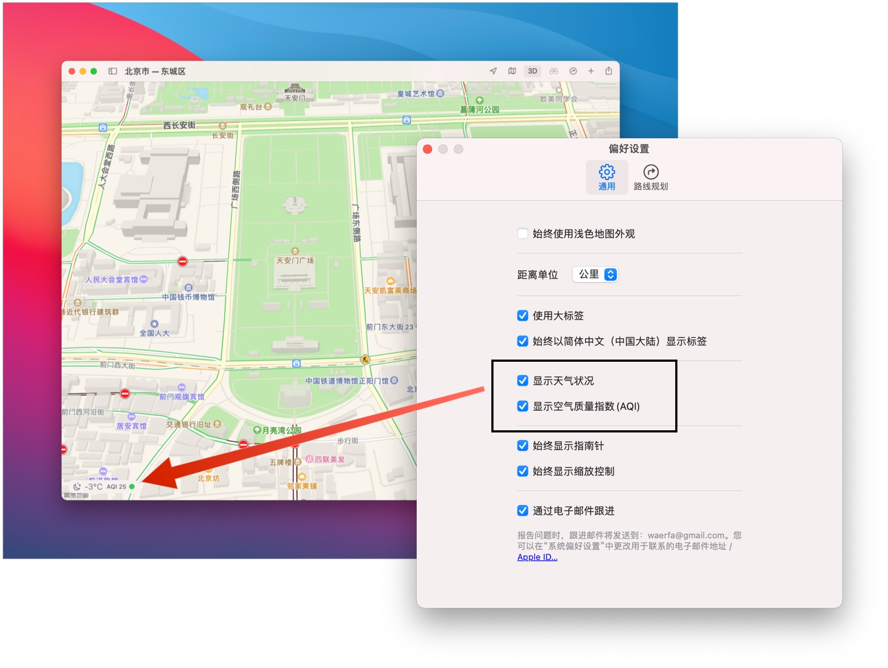Toggle 始终以简体中文显示标签 checkbox
The height and width of the screenshot is (668, 888).
pyautogui.click(x=522, y=341)
